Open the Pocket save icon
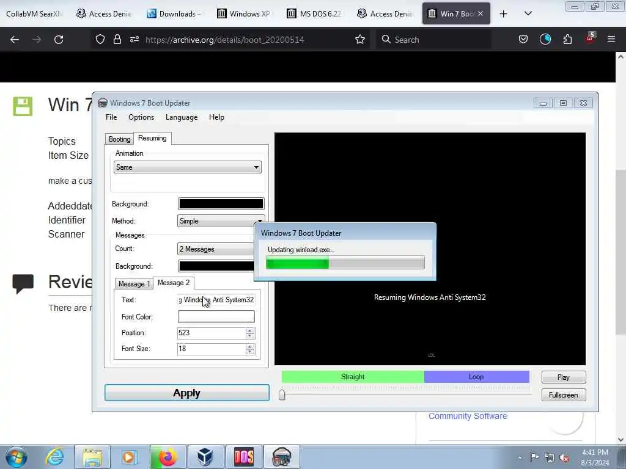 coord(523,39)
